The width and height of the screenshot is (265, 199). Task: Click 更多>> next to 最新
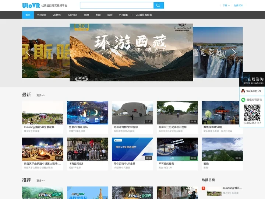tap(40, 95)
